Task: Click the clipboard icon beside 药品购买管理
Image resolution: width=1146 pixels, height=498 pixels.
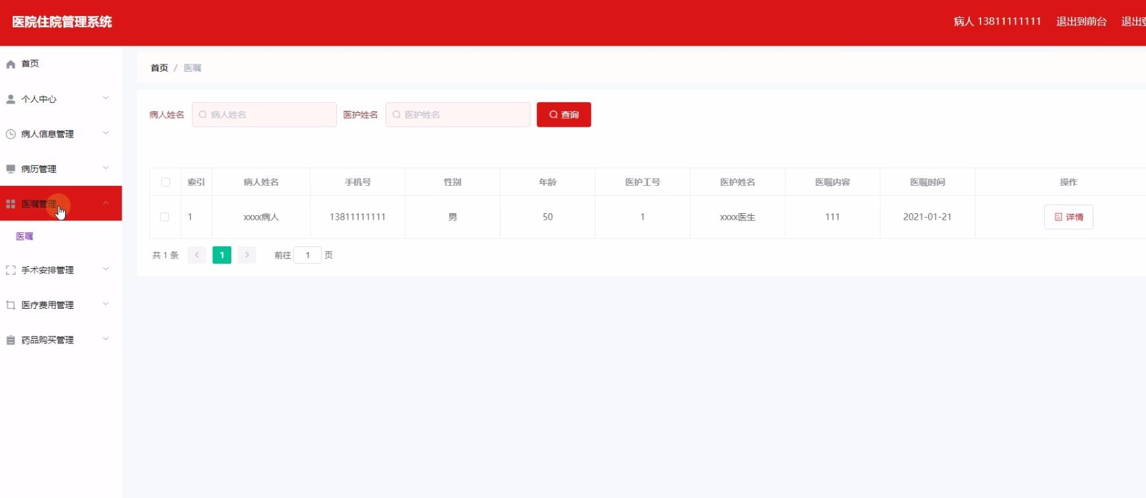Action: 11,340
